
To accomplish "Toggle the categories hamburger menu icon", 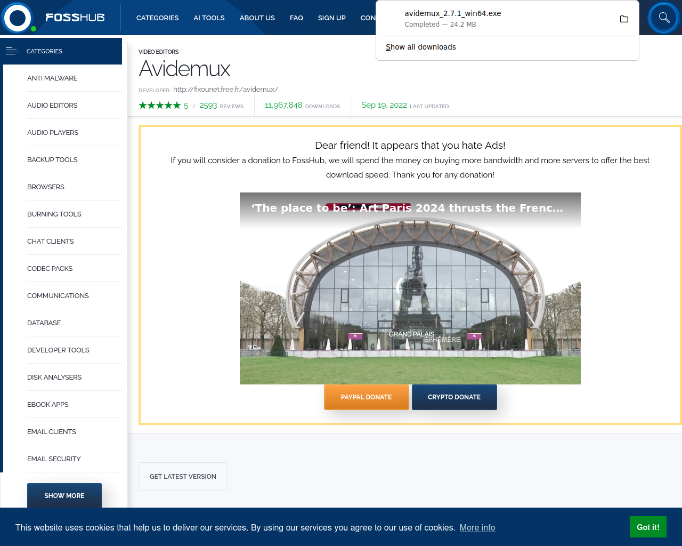I will coord(12,51).
